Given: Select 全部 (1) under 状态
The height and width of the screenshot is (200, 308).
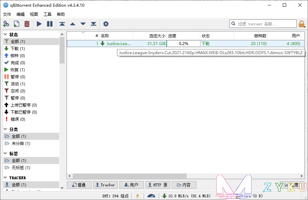Looking at the screenshot, I should click(x=31, y=42).
